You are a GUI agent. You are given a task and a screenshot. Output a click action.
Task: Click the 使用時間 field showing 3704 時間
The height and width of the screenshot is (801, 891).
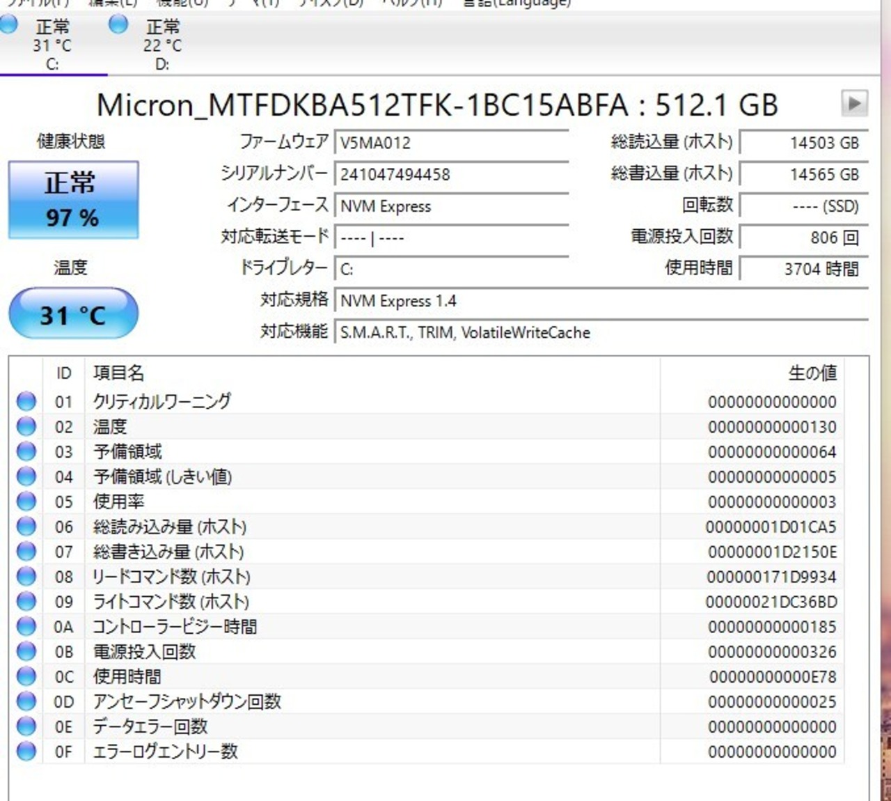click(x=803, y=269)
